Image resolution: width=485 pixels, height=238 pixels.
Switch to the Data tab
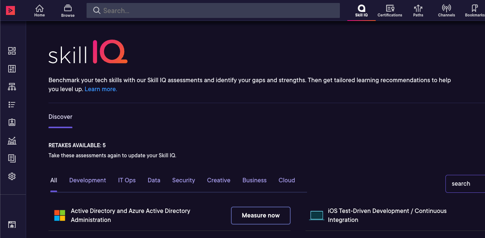coord(154,180)
